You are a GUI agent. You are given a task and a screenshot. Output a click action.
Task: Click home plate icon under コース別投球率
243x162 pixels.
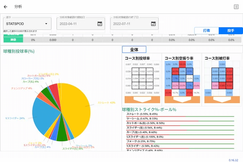(x=142, y=100)
